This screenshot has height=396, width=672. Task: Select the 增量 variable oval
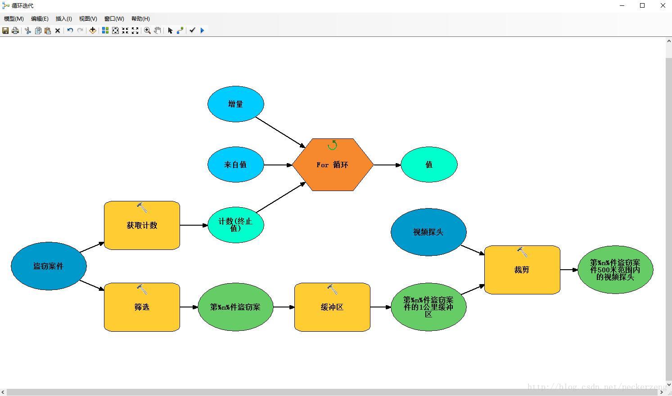235,104
